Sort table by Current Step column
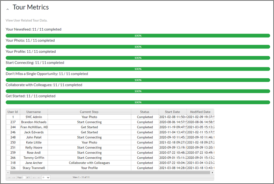Viewport: 274px width, 184px height. [x=89, y=112]
